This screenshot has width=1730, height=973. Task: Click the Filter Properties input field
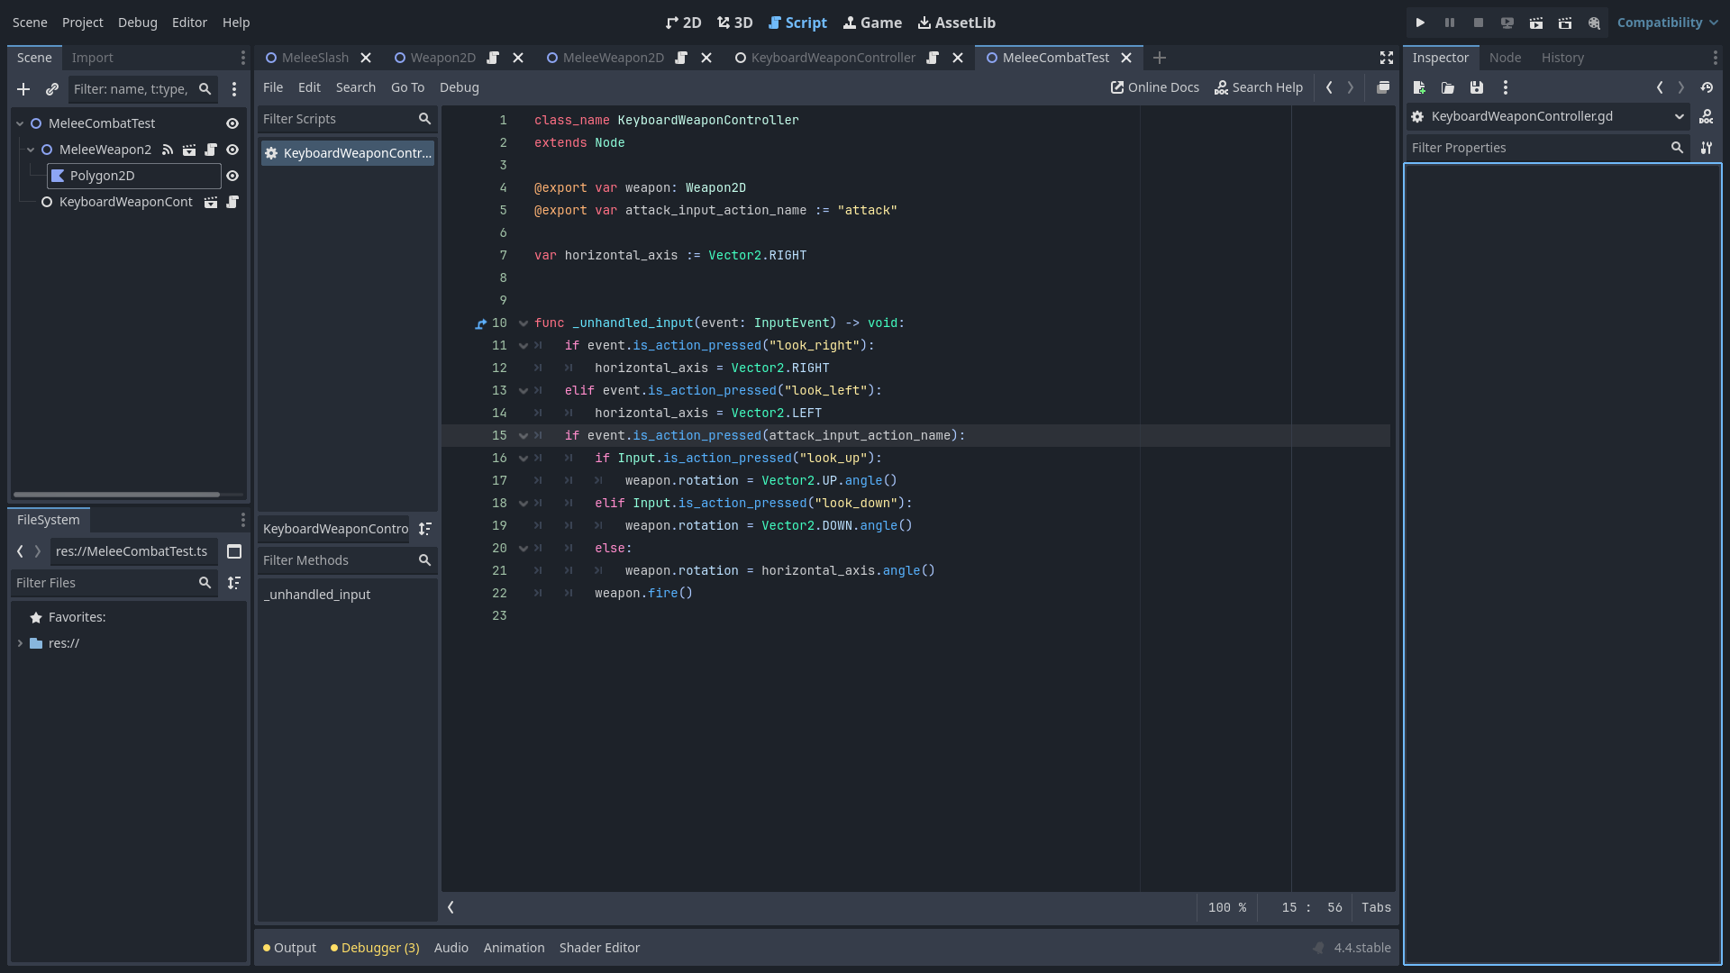pos(1536,148)
